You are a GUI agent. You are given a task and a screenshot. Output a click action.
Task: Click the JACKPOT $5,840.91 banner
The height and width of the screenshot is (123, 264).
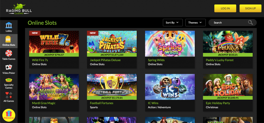228,98
